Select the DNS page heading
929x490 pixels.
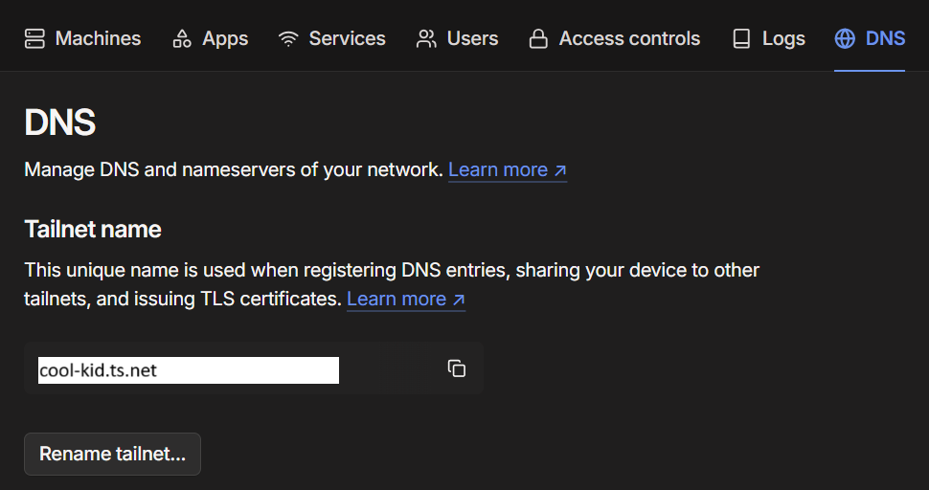(59, 122)
